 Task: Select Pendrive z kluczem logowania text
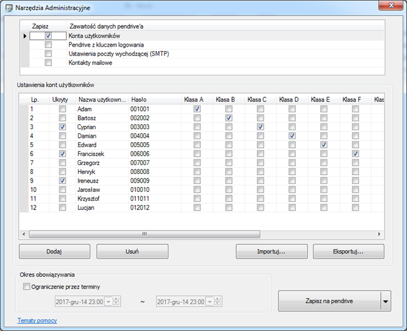click(x=106, y=45)
